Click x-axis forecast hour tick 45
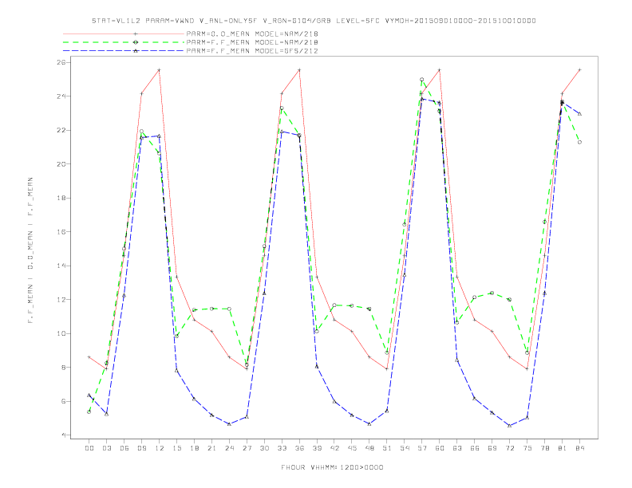 [352, 448]
